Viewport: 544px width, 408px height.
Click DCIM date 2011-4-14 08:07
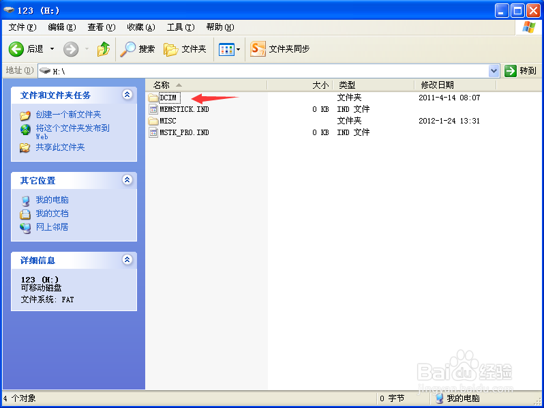(x=449, y=98)
